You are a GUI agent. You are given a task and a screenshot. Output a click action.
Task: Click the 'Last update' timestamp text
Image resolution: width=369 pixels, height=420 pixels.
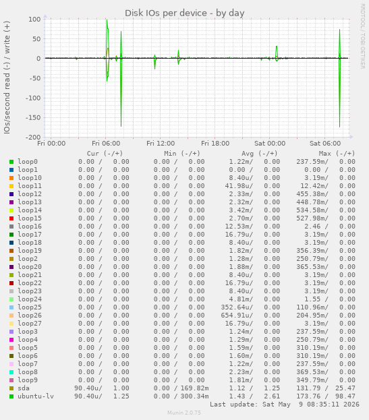284,404
